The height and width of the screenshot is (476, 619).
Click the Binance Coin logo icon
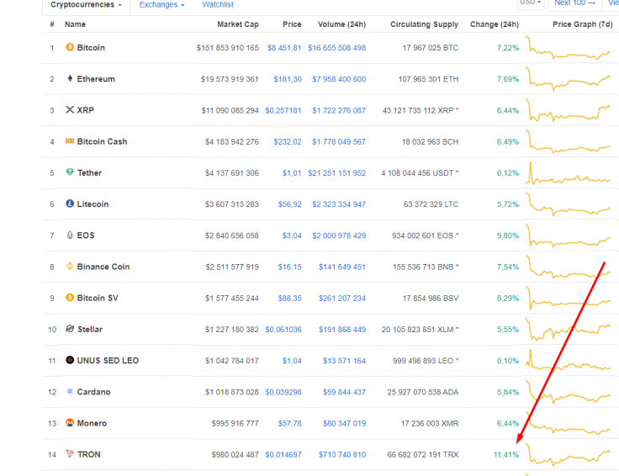(x=70, y=266)
